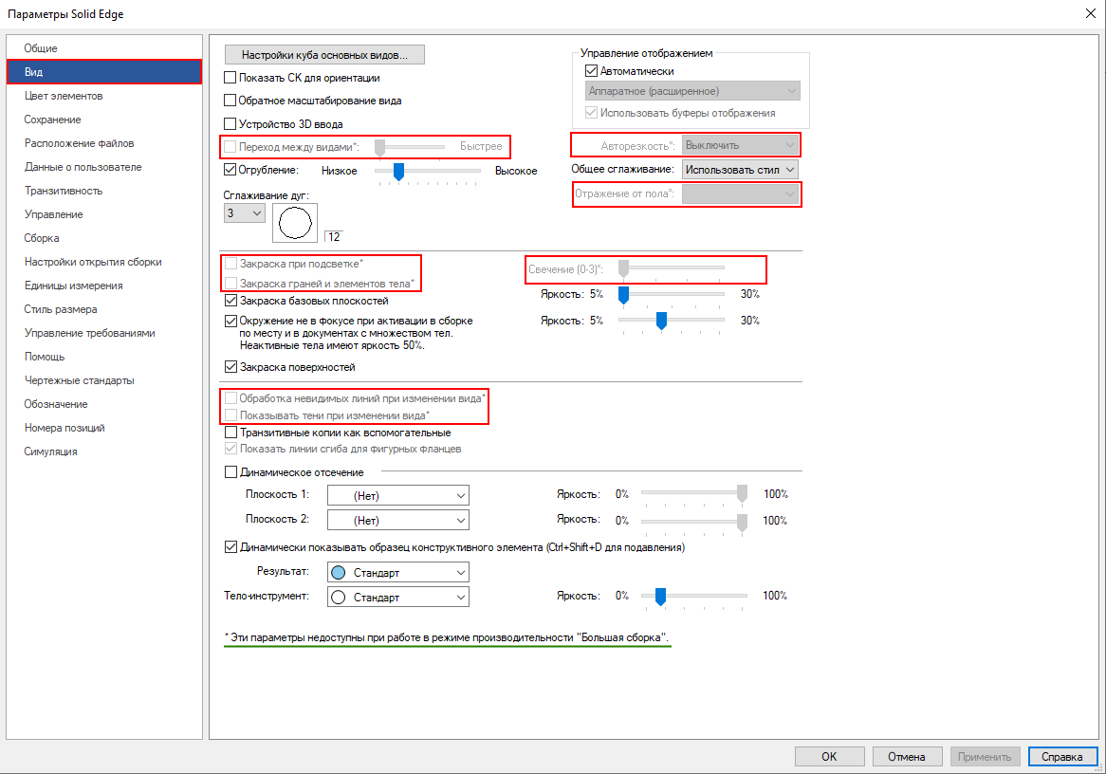Image resolution: width=1106 pixels, height=774 pixels.
Task: Enable Транзитивные копии как вспомогательные
Action: point(230,433)
